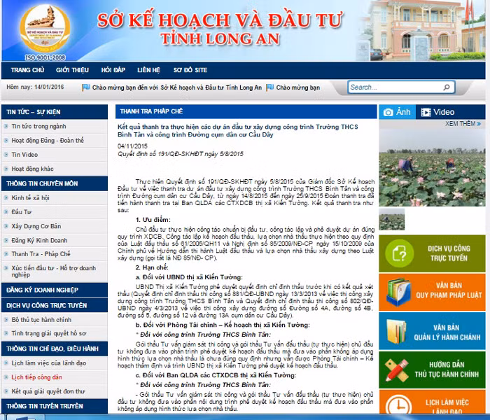Open TRANG CHỦ menu item
490x420 pixels.
(x=27, y=70)
